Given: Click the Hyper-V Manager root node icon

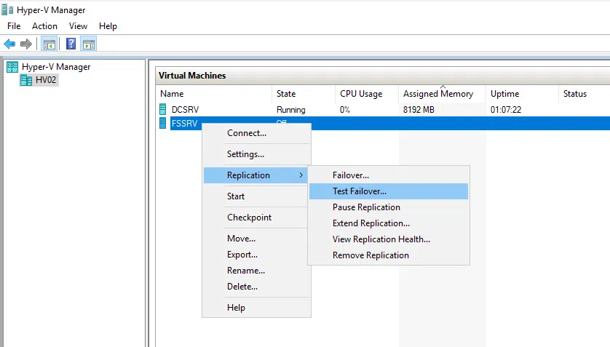Looking at the screenshot, I should [12, 67].
